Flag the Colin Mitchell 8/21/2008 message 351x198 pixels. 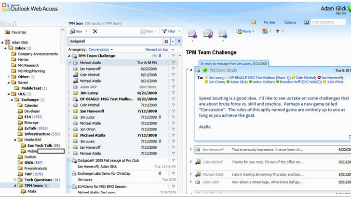(174, 75)
